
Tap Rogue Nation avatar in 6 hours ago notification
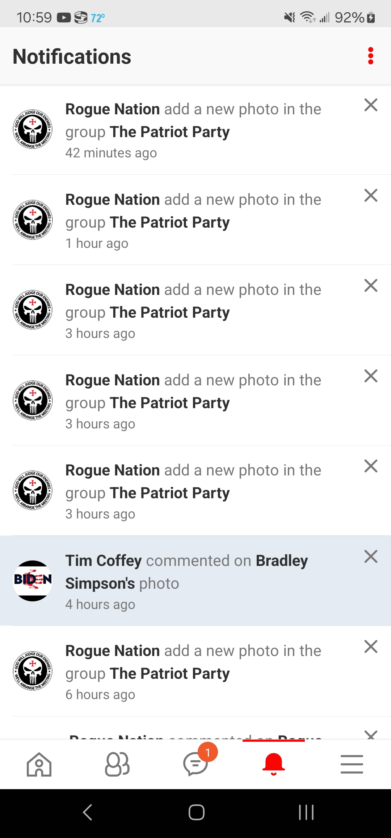(33, 671)
